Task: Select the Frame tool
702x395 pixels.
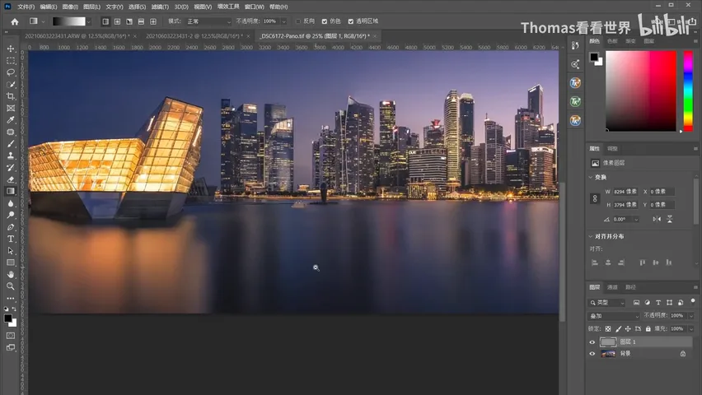Action: tap(11, 109)
